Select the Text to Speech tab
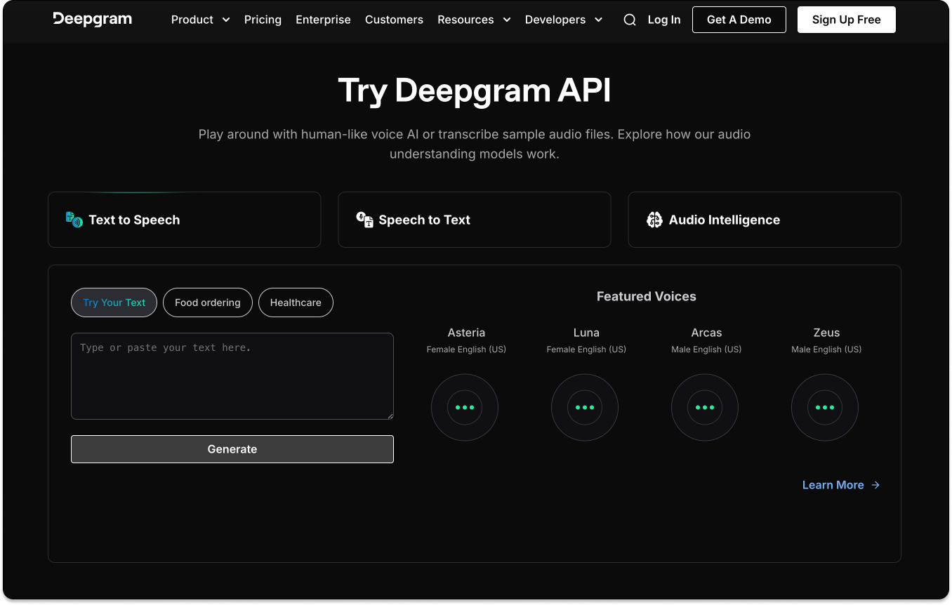The image size is (952, 605). pos(185,220)
